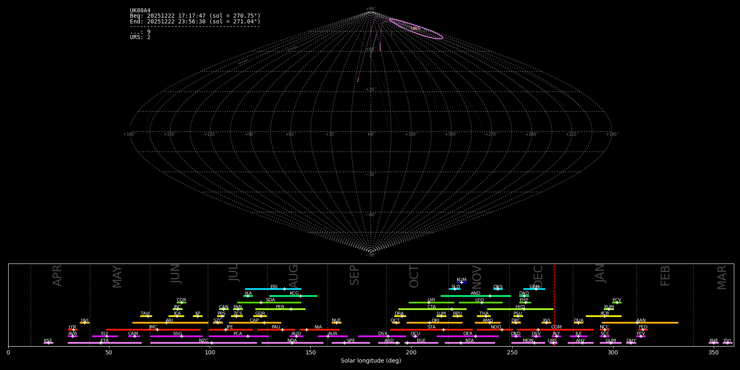Click the XCB shower bar
Screen dimensions: 740x370
click(x=604, y=316)
